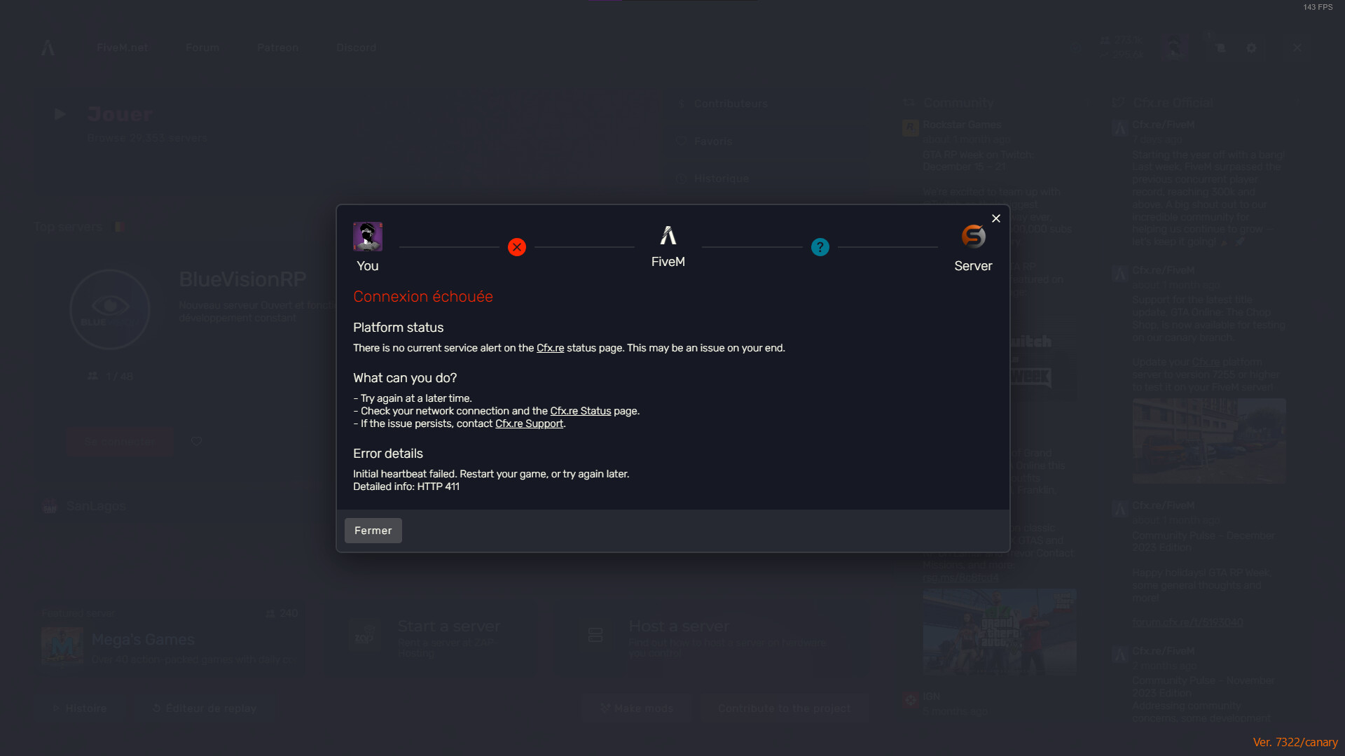Select the Forum tab in navbar
Viewport: 1345px width, 756px height.
click(x=202, y=47)
